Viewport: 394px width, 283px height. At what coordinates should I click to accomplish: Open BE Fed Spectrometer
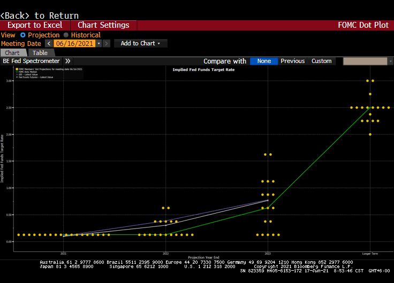(x=32, y=61)
